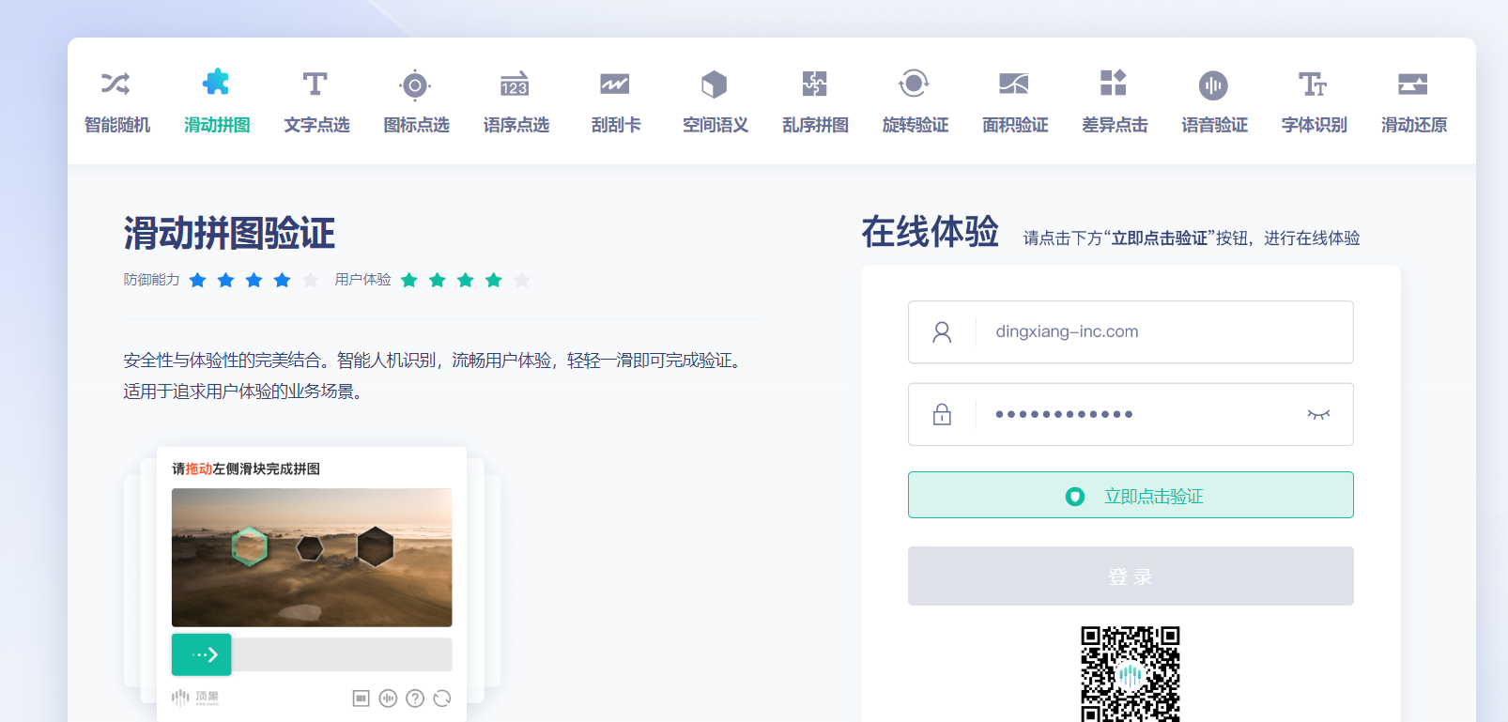Click the gray slider track of the captcha

[342, 654]
